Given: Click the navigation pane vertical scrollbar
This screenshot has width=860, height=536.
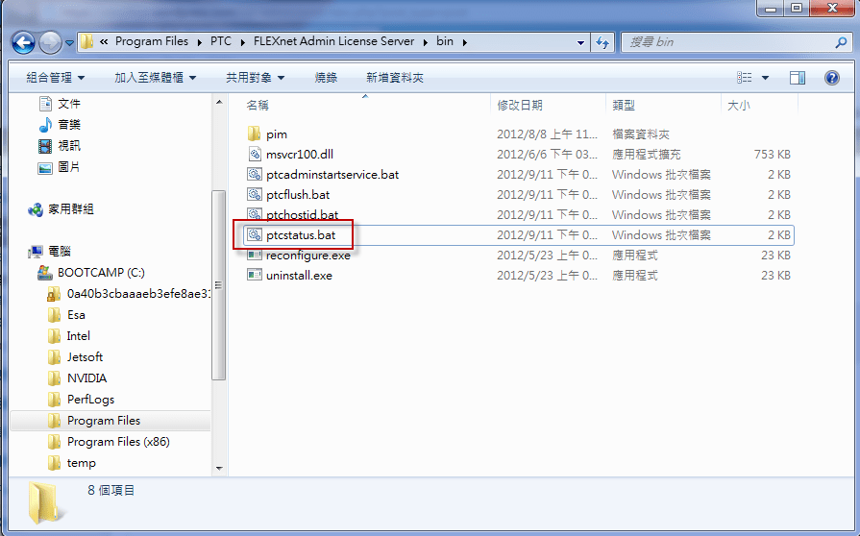Looking at the screenshot, I should [218, 288].
